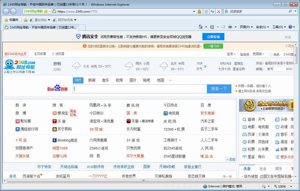The image size is (300, 191).
Task: Click the 机票 ticket icon in sidebar
Action: coord(244,149)
